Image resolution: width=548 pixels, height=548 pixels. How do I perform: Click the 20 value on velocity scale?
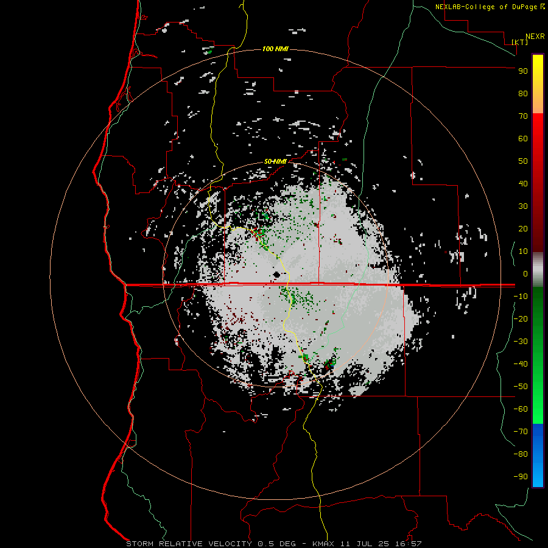pos(523,228)
